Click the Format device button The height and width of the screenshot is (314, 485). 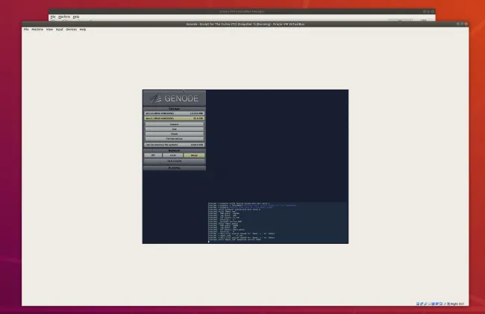(x=174, y=138)
